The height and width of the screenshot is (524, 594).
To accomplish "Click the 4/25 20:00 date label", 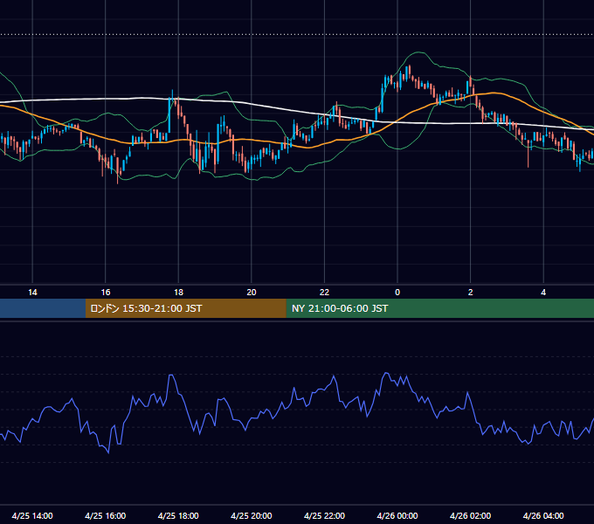I will click(252, 515).
